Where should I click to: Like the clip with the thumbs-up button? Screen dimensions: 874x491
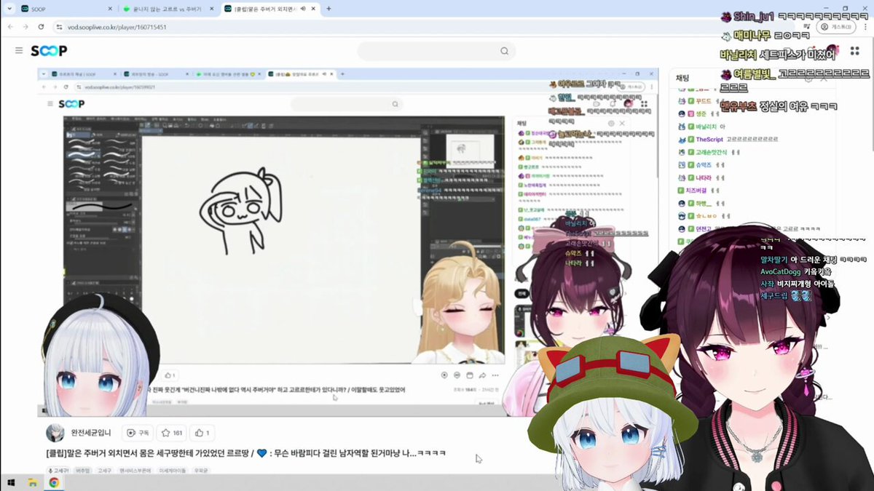pyautogui.click(x=202, y=433)
